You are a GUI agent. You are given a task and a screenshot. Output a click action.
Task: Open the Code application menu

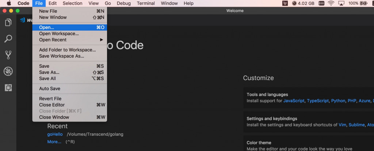click(23, 3)
